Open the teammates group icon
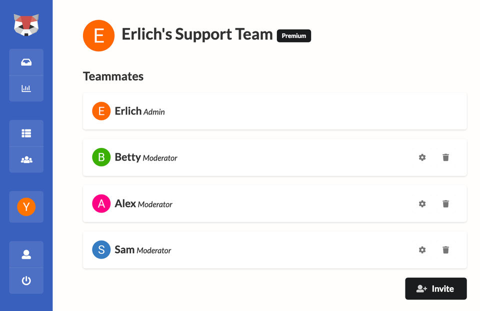This screenshot has width=480, height=311. tap(26, 159)
